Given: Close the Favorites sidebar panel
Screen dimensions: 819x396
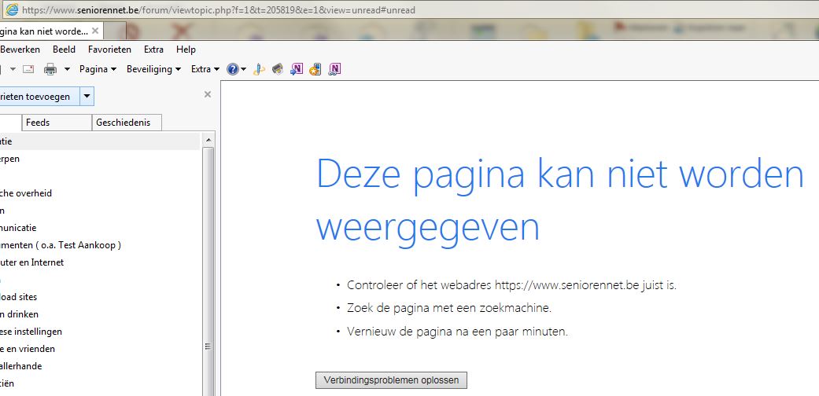Looking at the screenshot, I should coord(208,94).
